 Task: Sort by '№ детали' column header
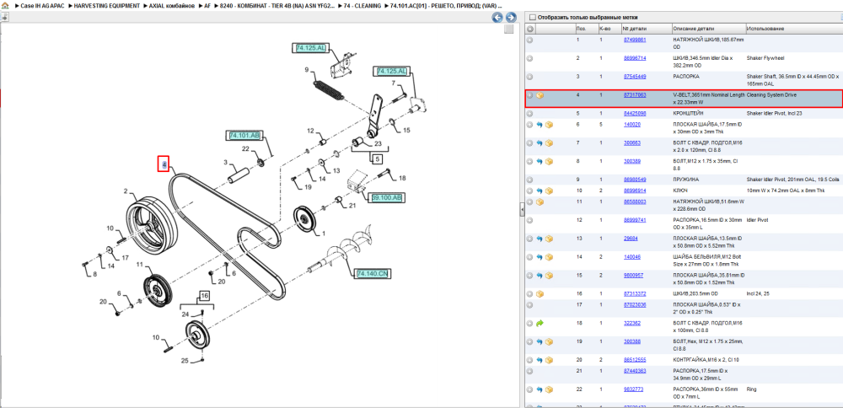pyautogui.click(x=635, y=29)
